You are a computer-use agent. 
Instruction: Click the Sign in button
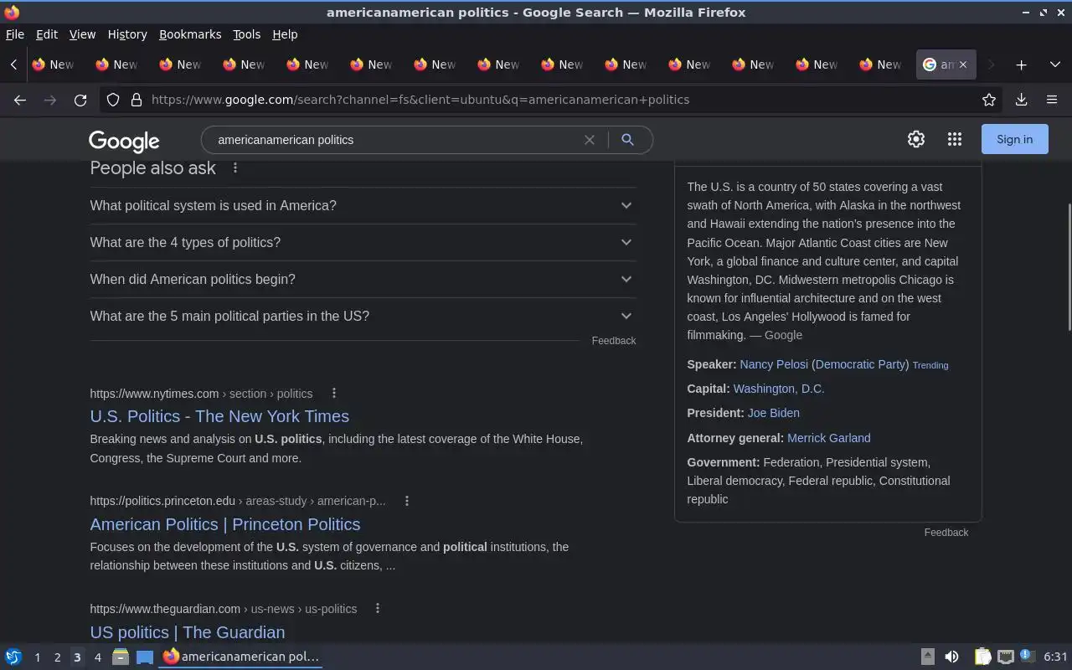click(x=1014, y=140)
